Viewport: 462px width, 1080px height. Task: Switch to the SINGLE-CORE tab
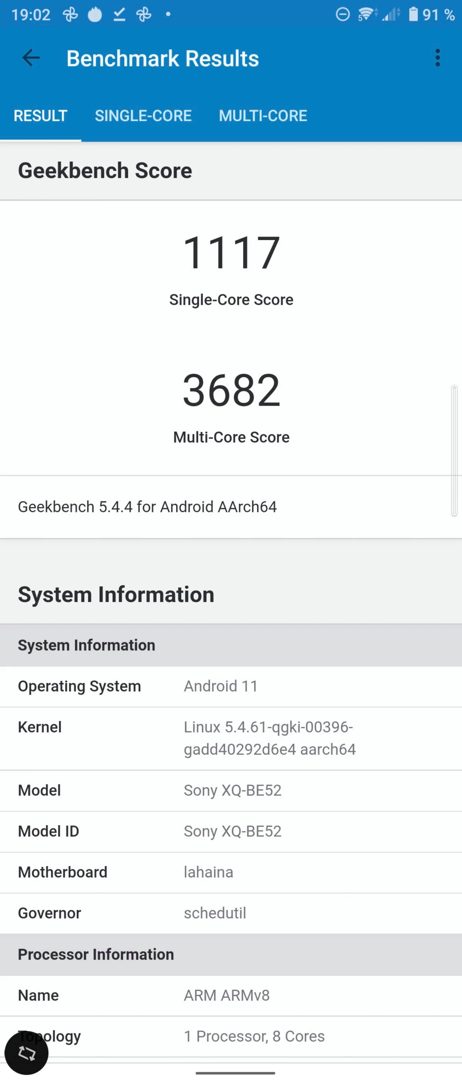point(143,116)
